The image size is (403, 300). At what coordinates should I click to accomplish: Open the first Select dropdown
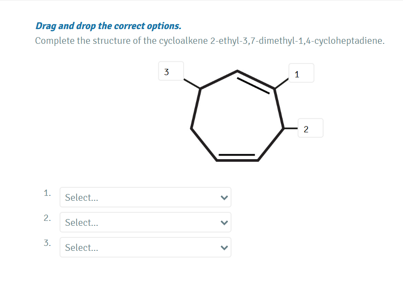coord(146,197)
